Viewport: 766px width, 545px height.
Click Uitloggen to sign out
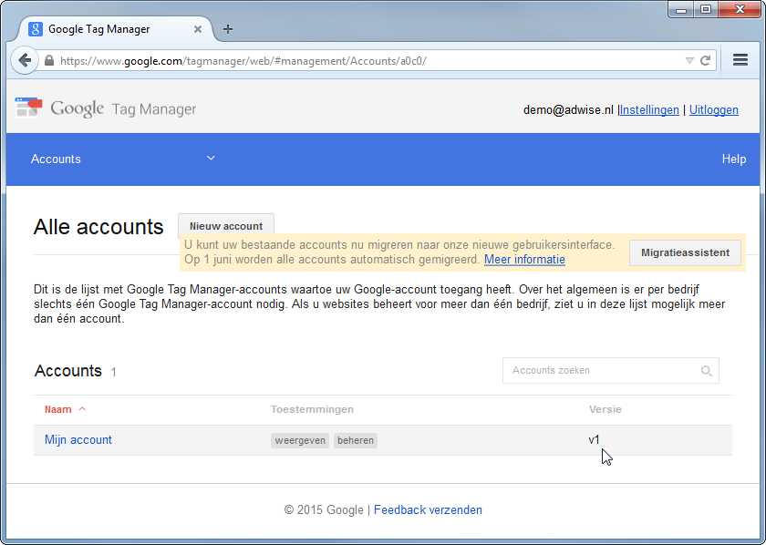[x=714, y=109]
